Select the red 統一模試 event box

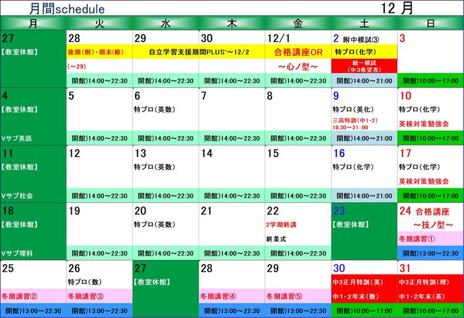[364, 66]
